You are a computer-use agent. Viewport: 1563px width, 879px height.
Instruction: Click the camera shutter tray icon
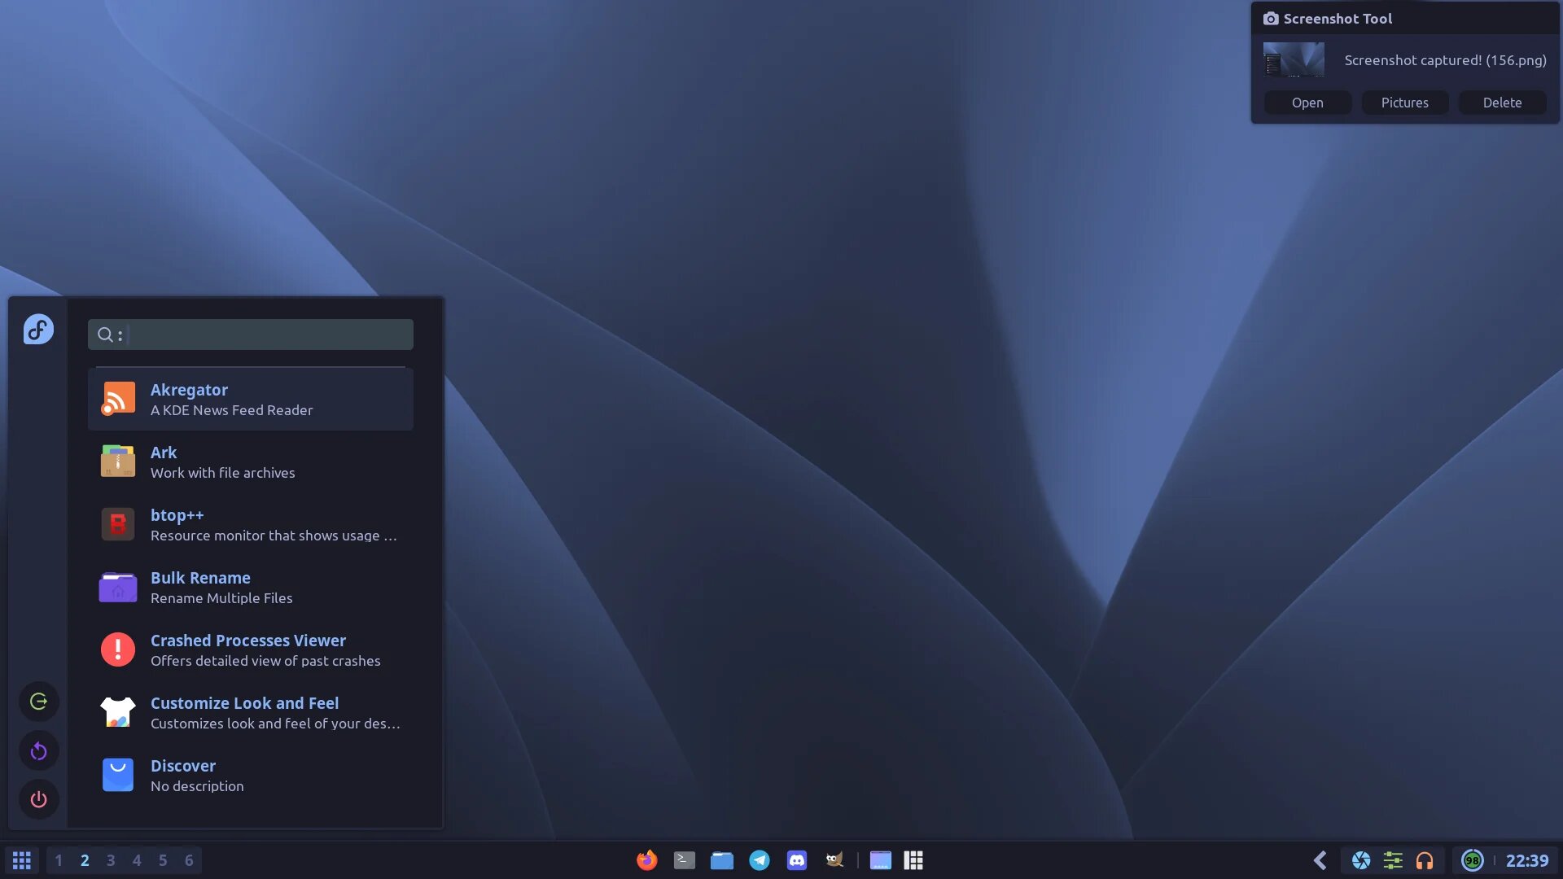pos(1361,860)
